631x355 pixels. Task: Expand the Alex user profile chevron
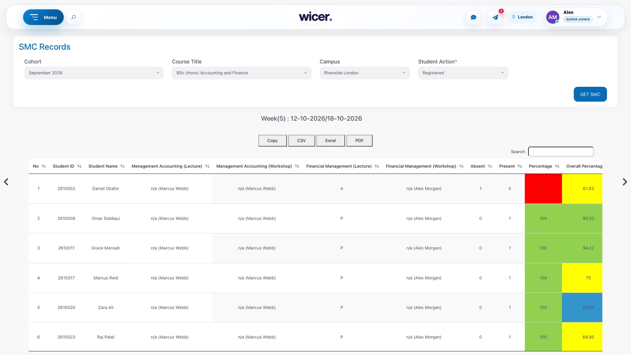point(599,17)
